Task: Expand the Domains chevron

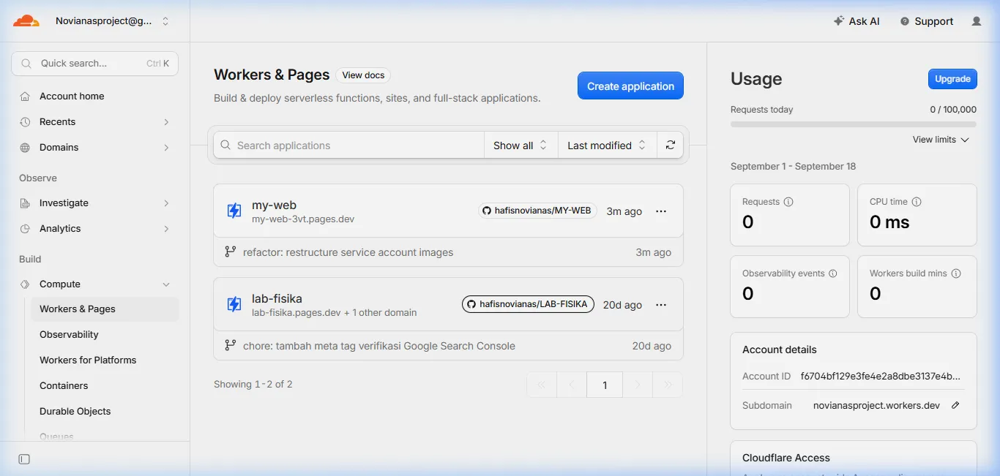Action: pos(166,147)
